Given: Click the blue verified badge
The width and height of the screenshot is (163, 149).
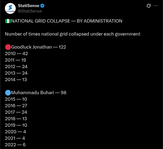Looking at the screenshot, I should pyautogui.click(x=42, y=6).
